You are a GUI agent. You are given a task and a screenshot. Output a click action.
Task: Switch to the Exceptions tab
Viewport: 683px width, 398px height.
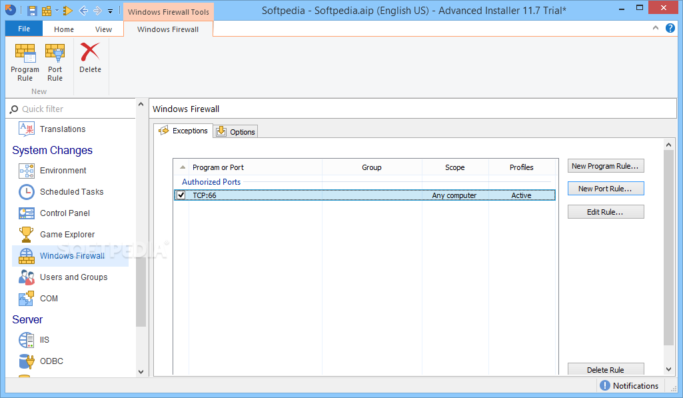tap(183, 131)
